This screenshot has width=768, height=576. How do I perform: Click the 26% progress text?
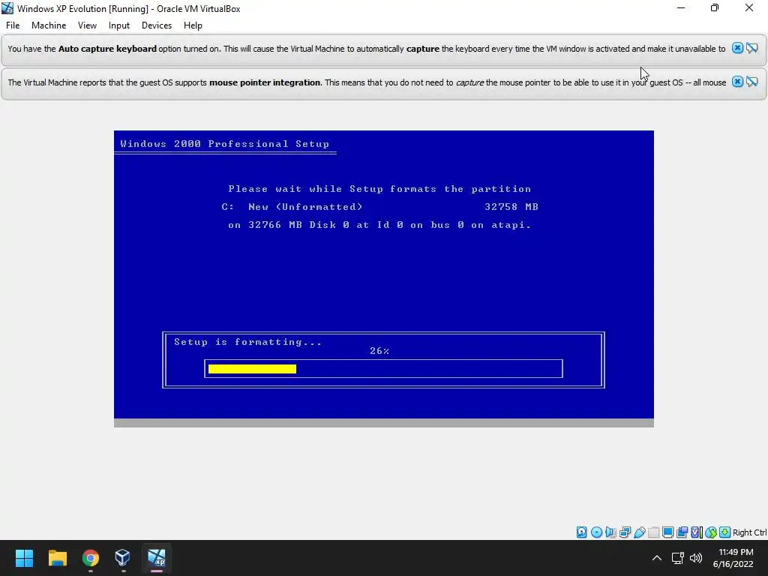[x=379, y=351]
